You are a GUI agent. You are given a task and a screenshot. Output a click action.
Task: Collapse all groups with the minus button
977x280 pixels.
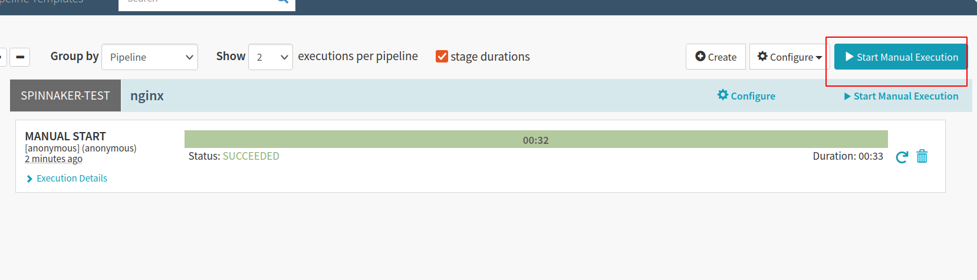click(x=20, y=57)
